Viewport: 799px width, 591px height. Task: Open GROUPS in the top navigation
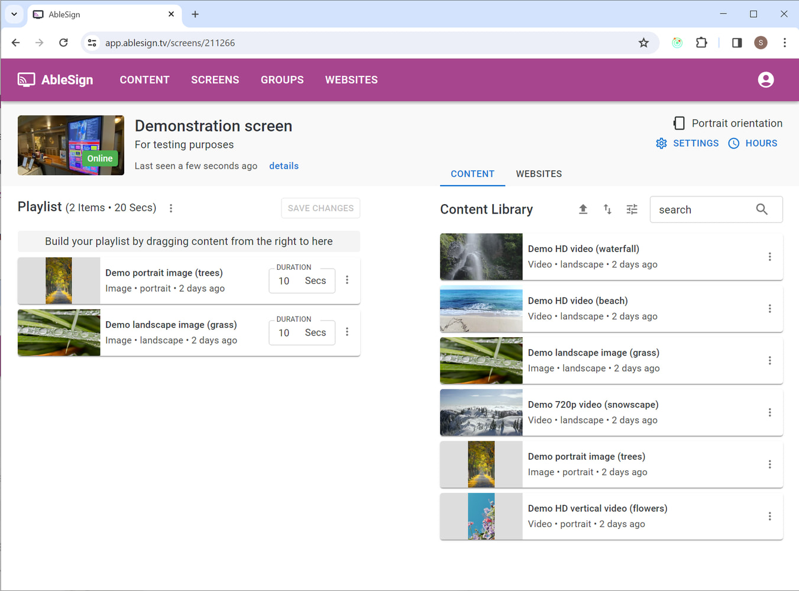[282, 80]
